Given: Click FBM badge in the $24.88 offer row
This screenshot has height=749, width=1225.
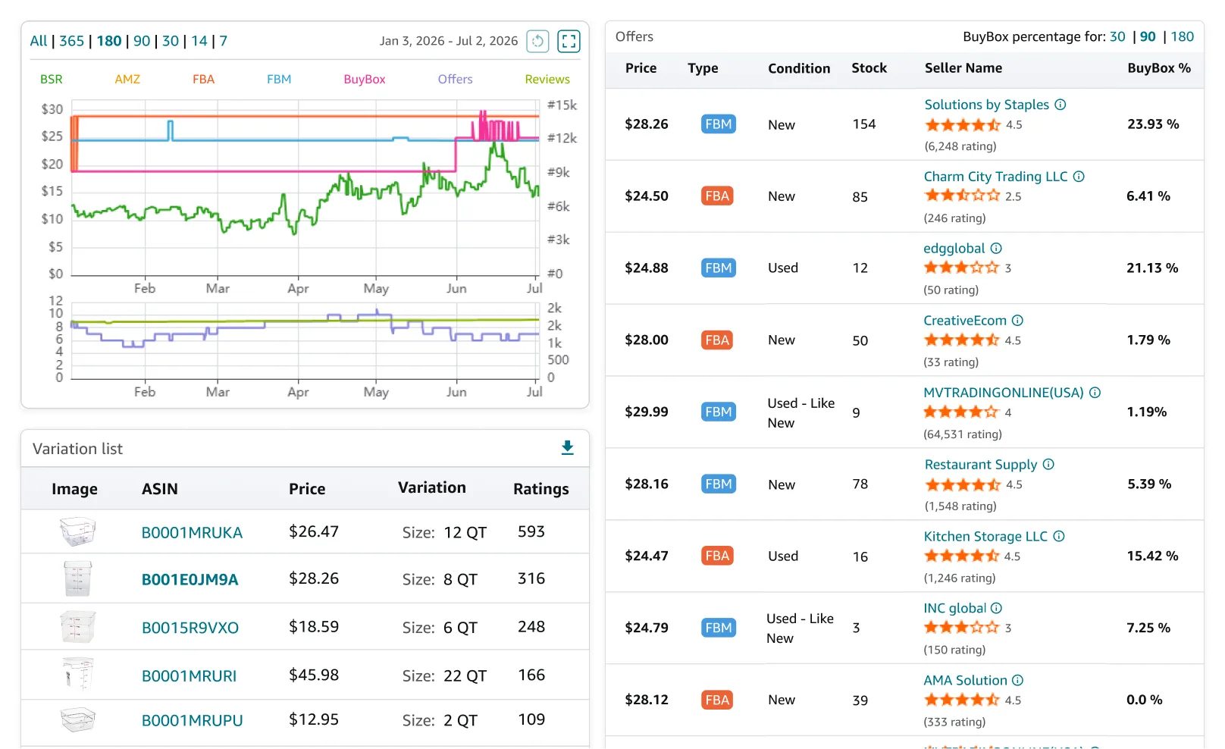Looking at the screenshot, I should [719, 268].
